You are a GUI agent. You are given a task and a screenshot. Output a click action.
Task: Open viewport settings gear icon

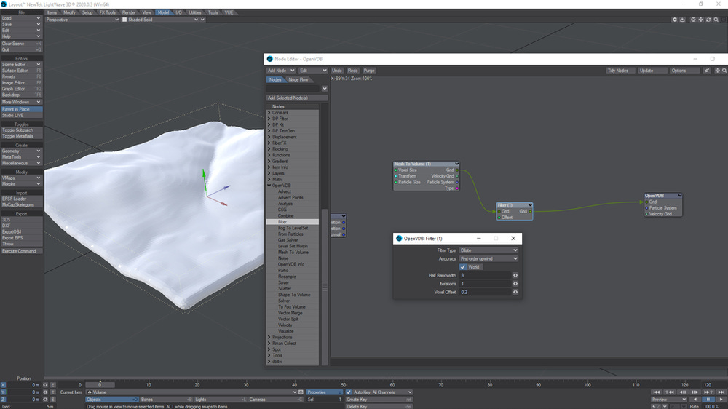[674, 20]
